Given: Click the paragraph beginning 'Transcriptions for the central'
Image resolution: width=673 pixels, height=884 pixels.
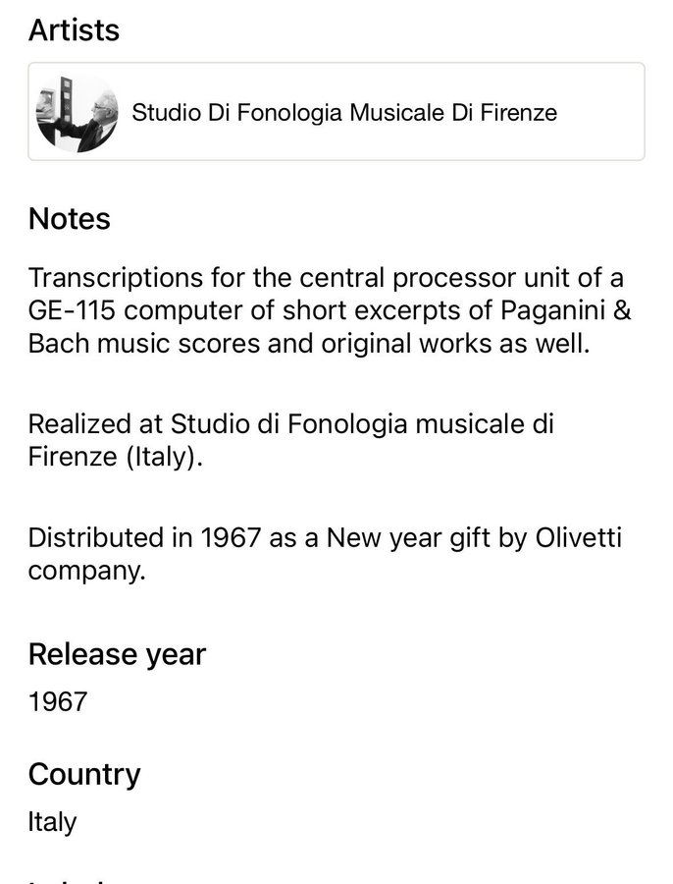Looking at the screenshot, I should tap(330, 310).
